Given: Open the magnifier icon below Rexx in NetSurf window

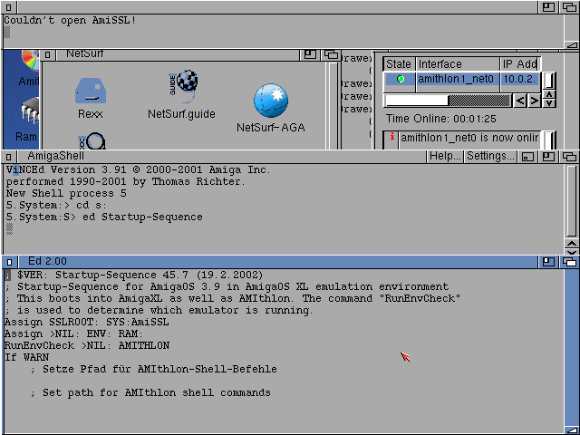Looking at the screenshot, I should point(92,141).
